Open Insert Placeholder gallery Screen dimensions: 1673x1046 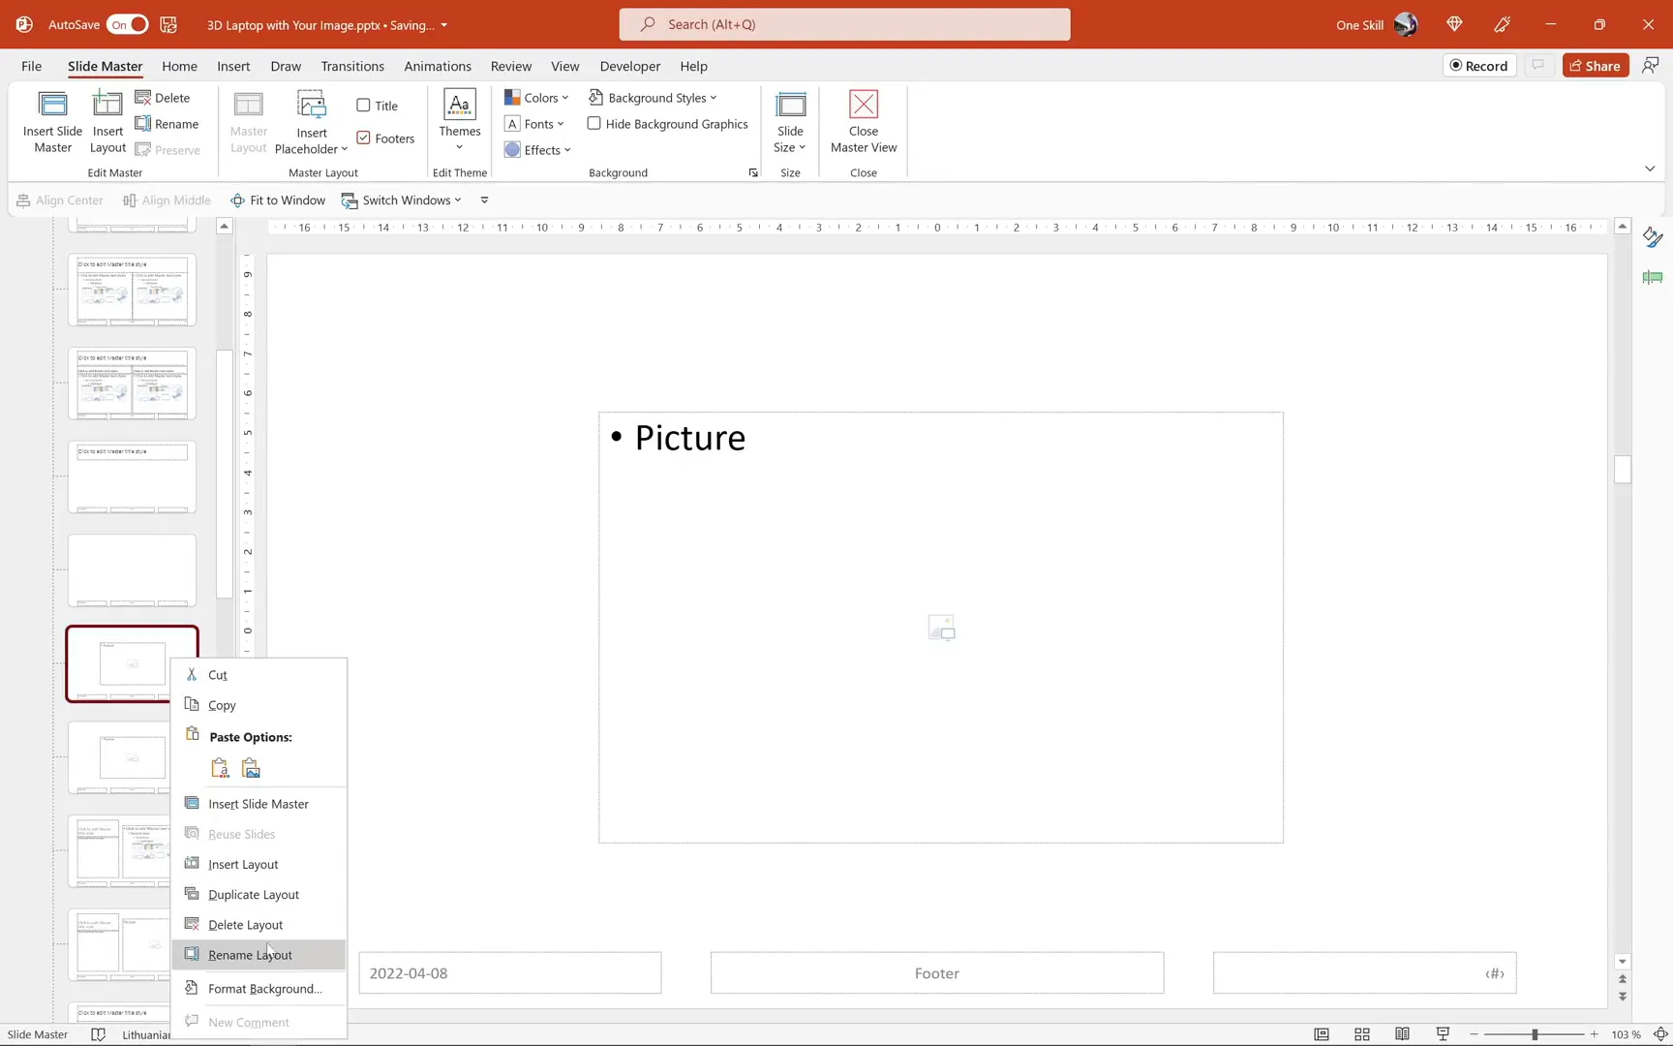click(311, 122)
